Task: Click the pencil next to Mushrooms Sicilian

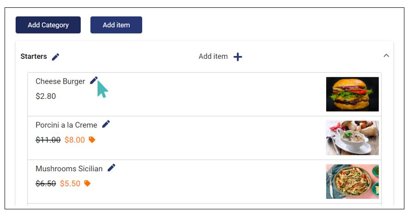Action: click(x=111, y=167)
